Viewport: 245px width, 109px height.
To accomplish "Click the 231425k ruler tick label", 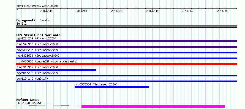I will pos(223,11).
